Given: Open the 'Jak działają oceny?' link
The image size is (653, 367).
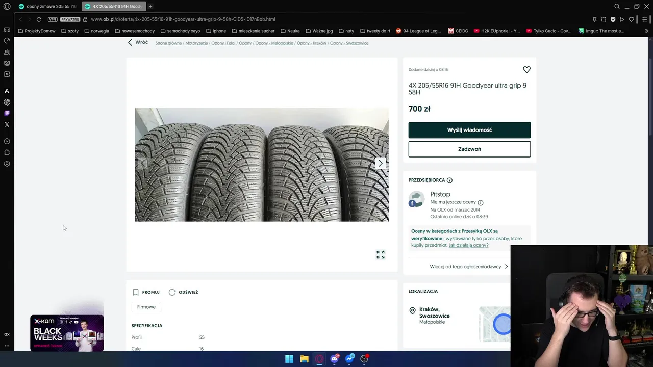Looking at the screenshot, I should [x=468, y=245].
